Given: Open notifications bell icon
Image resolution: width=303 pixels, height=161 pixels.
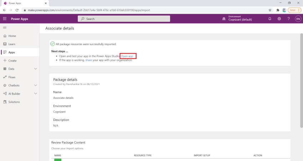Looking at the screenshot, I should click(270, 19).
